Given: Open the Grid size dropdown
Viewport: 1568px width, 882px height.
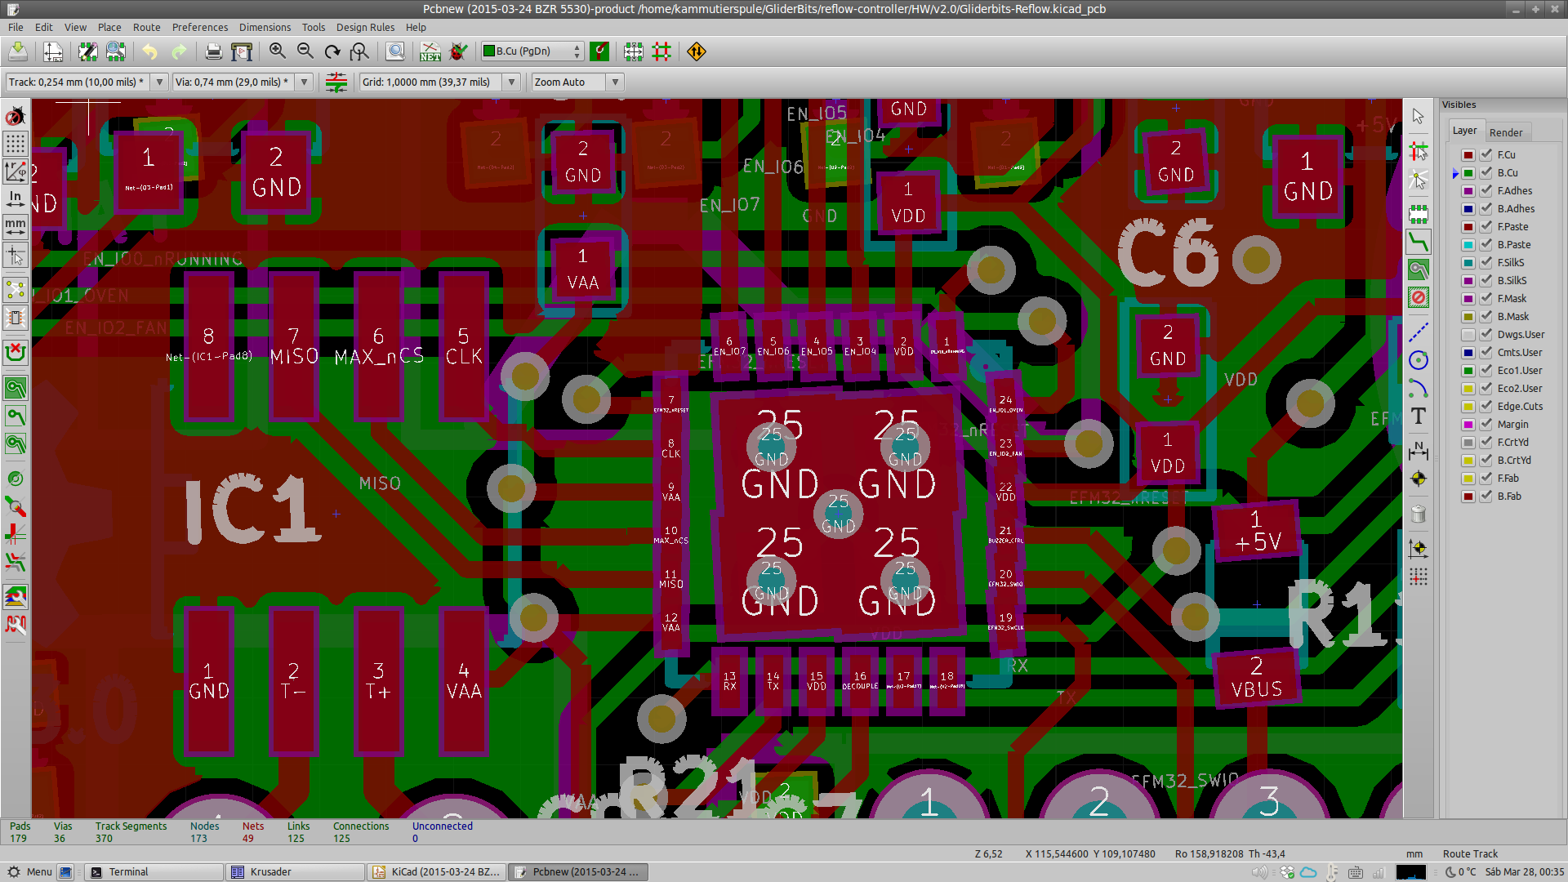Looking at the screenshot, I should point(511,82).
